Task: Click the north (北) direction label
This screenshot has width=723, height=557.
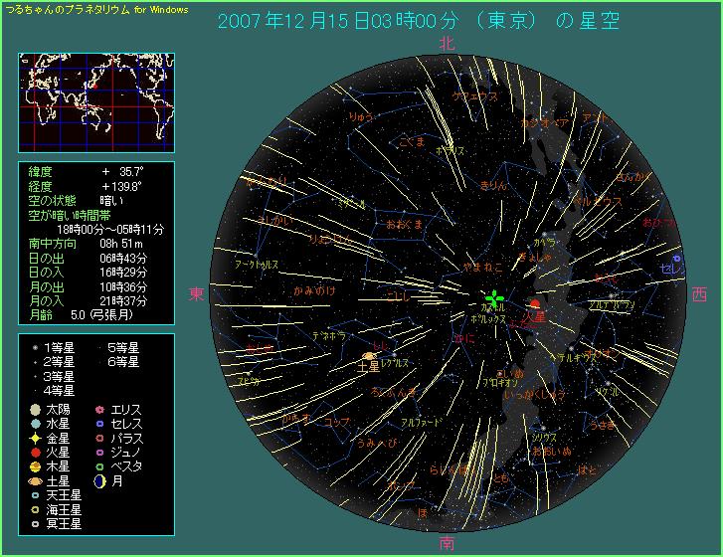Action: click(447, 43)
